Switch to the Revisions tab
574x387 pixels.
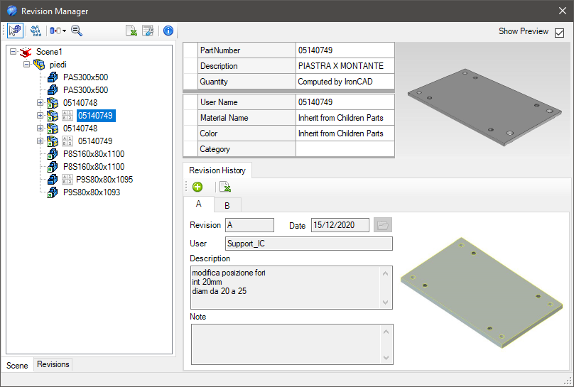click(x=53, y=364)
